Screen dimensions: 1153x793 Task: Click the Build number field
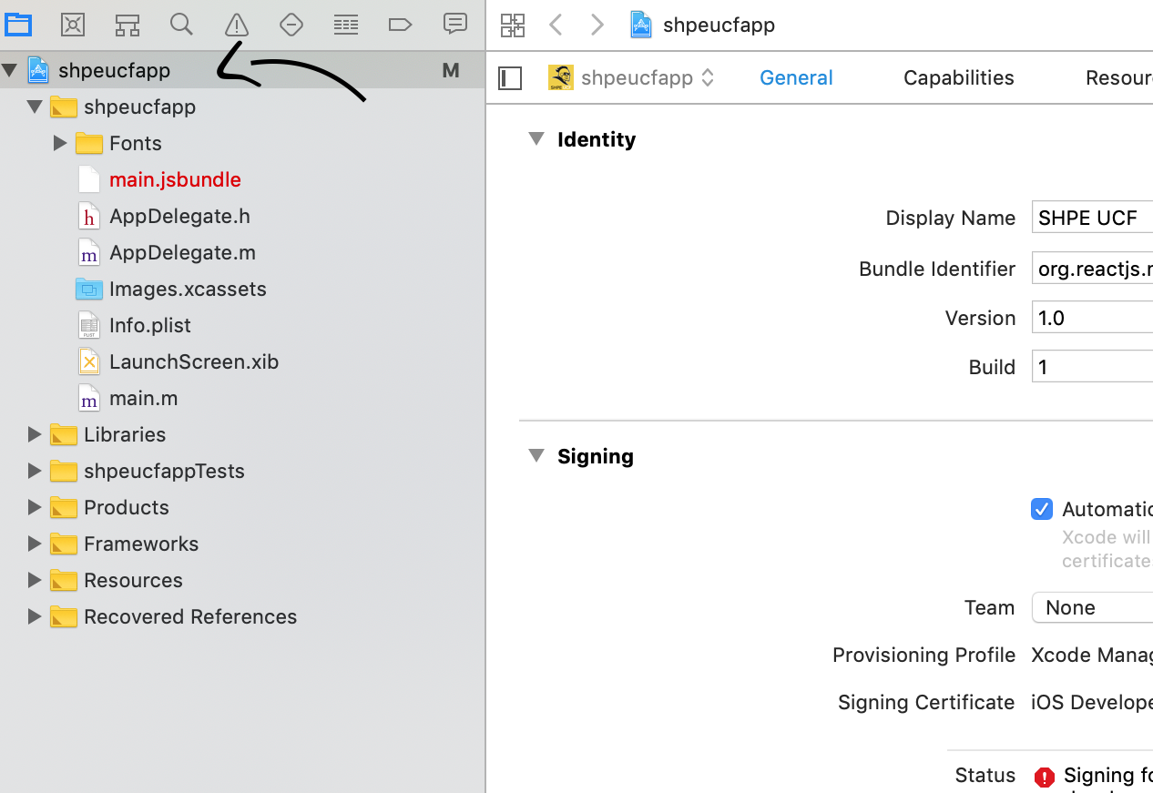click(x=1092, y=368)
